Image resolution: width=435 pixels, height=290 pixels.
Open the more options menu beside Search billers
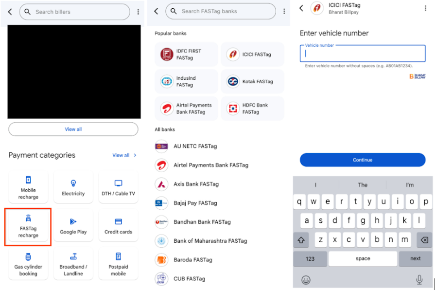[138, 12]
